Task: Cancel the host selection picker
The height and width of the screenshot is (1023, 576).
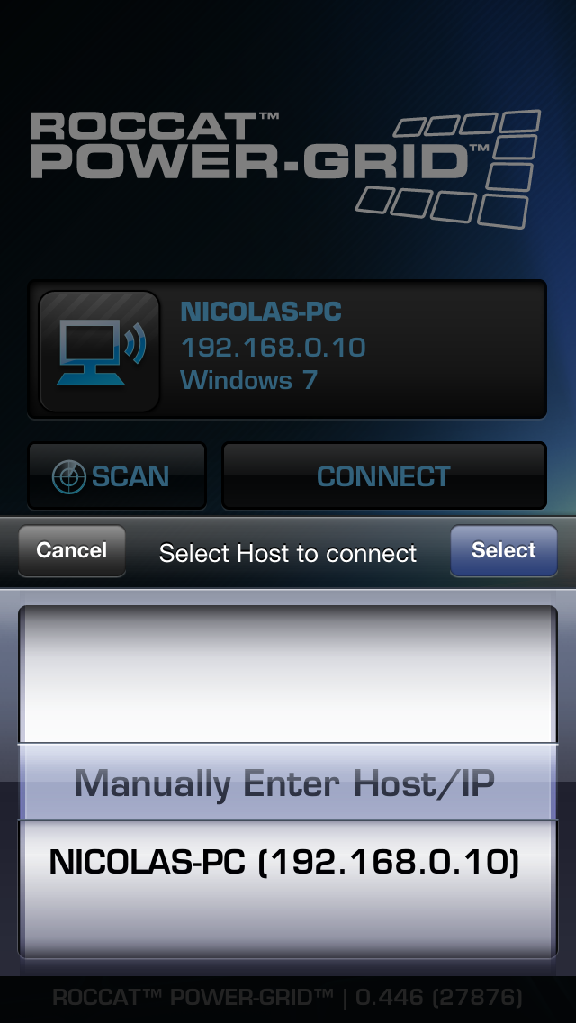Action: point(72,550)
